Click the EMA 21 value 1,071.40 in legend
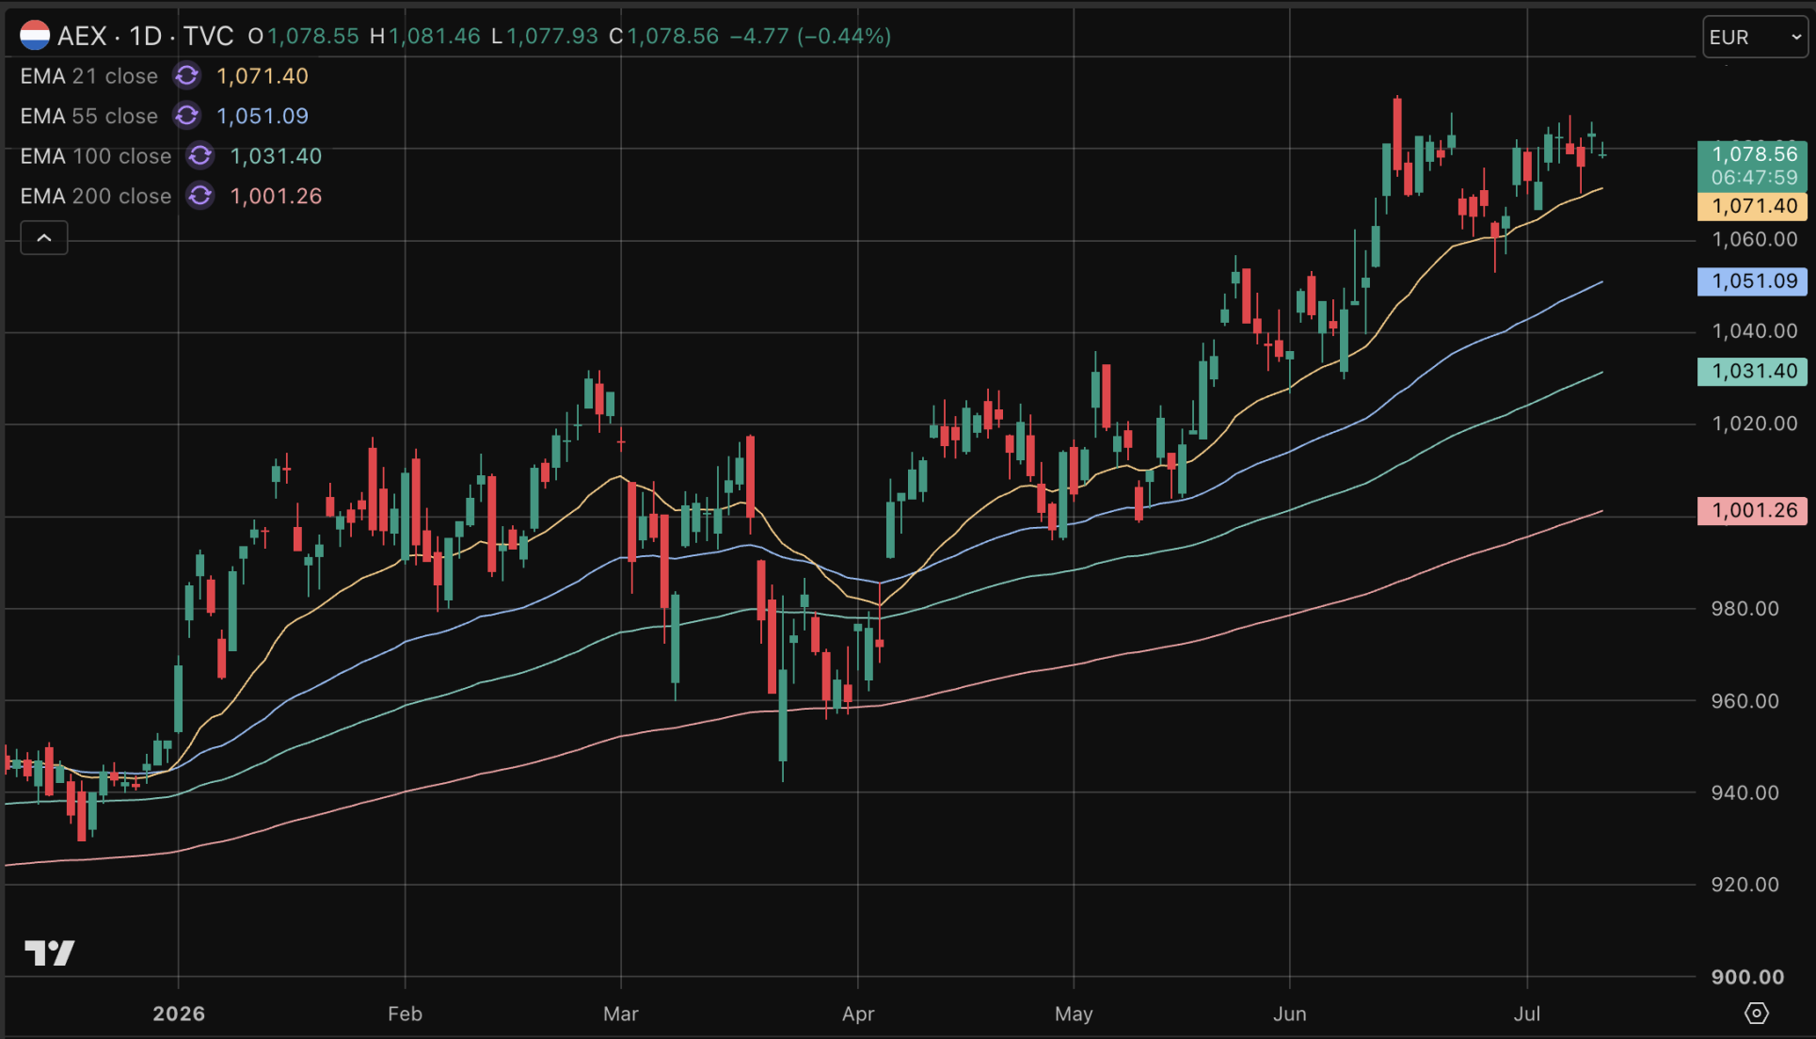 click(263, 76)
